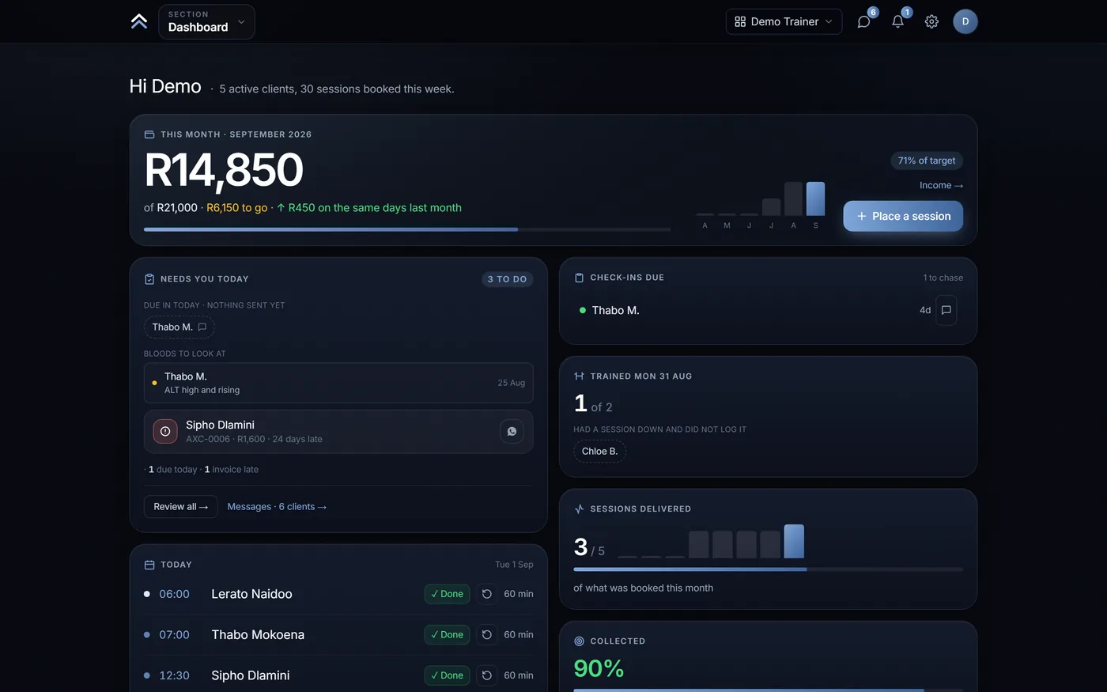The image size is (1107, 692).
Task: Click the 1 to chase text
Action: click(943, 278)
